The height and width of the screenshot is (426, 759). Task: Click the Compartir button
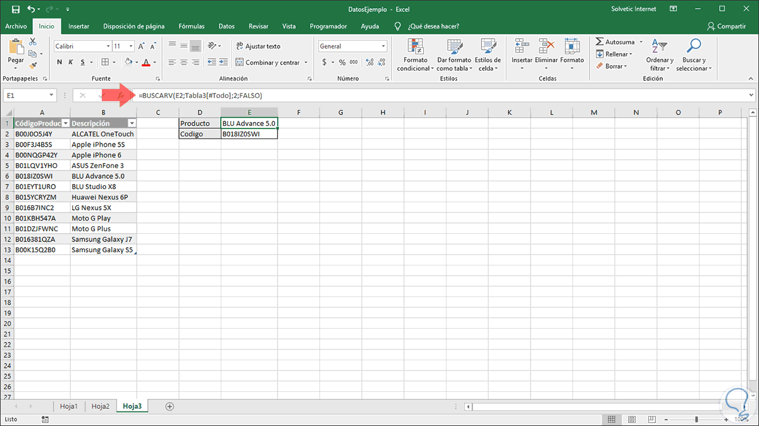pos(728,26)
